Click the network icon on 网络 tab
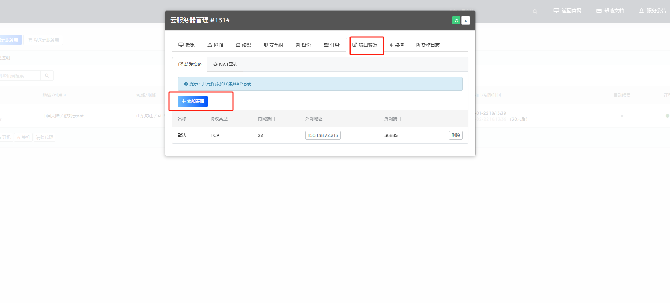This screenshot has width=670, height=303. click(x=210, y=45)
